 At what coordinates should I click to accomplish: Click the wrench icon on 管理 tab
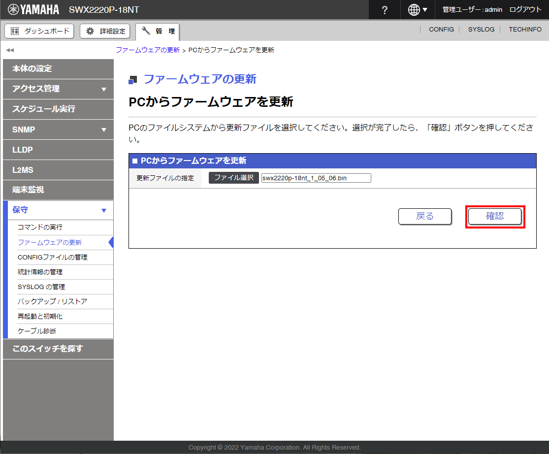click(x=145, y=31)
